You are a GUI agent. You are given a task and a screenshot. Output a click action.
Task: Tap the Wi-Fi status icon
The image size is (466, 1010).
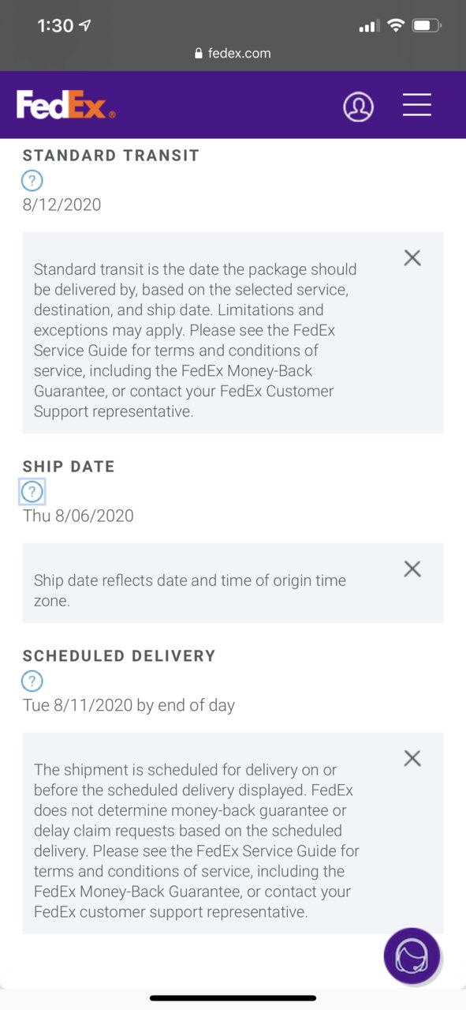tap(395, 26)
